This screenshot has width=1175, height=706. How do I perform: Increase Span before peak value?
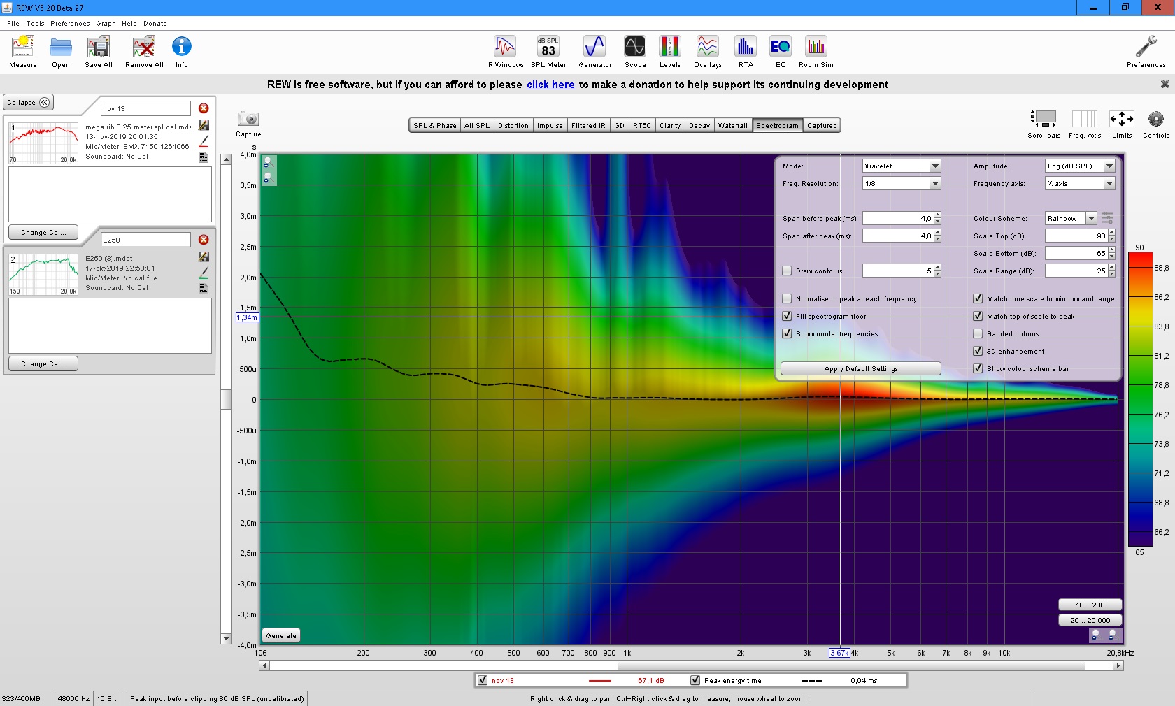click(x=938, y=215)
